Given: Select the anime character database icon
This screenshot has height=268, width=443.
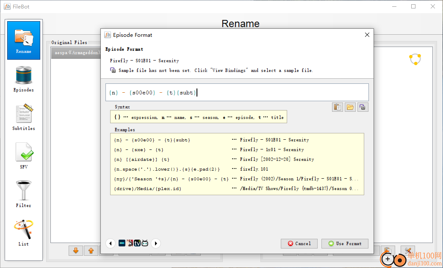Looking at the screenshot, I should pos(130,243).
